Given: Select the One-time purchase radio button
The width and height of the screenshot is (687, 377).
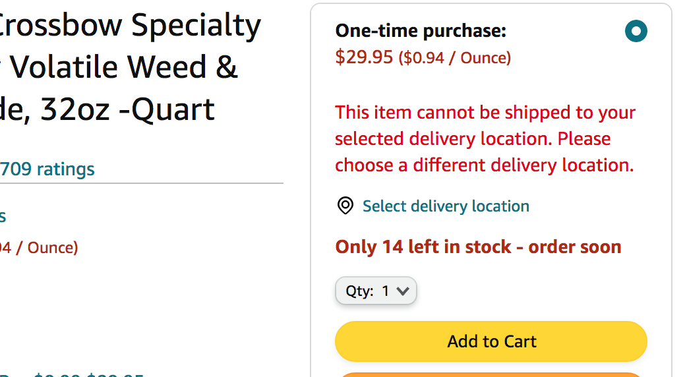Looking at the screenshot, I should pyautogui.click(x=636, y=31).
